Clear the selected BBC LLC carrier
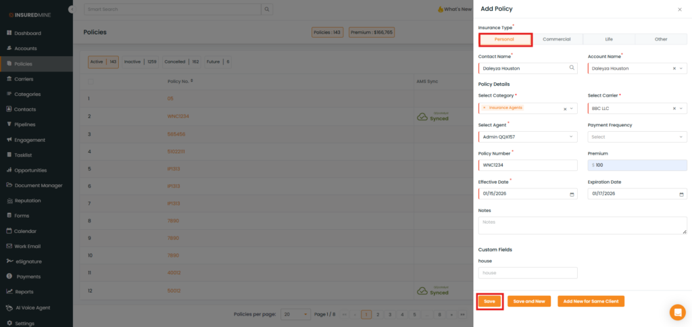692x327 pixels. click(674, 109)
